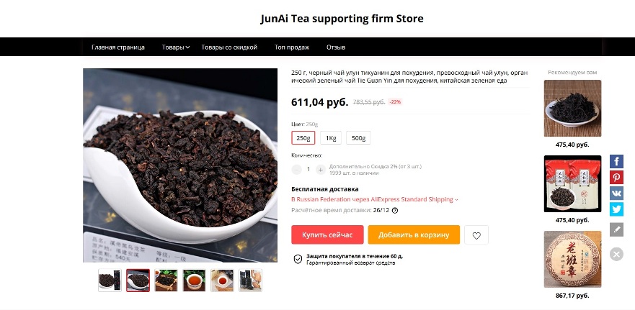The image size is (635, 310).
Task: Add item to wishlist heart icon
Action: [476, 234]
